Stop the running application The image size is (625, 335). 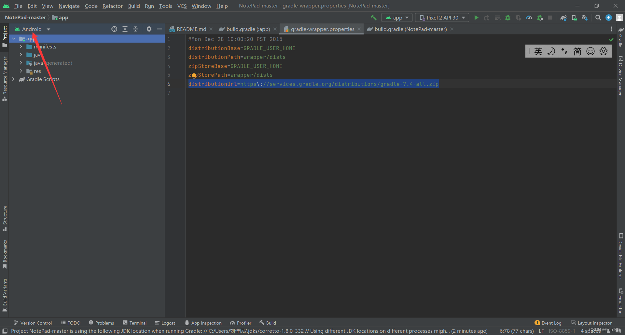550,18
